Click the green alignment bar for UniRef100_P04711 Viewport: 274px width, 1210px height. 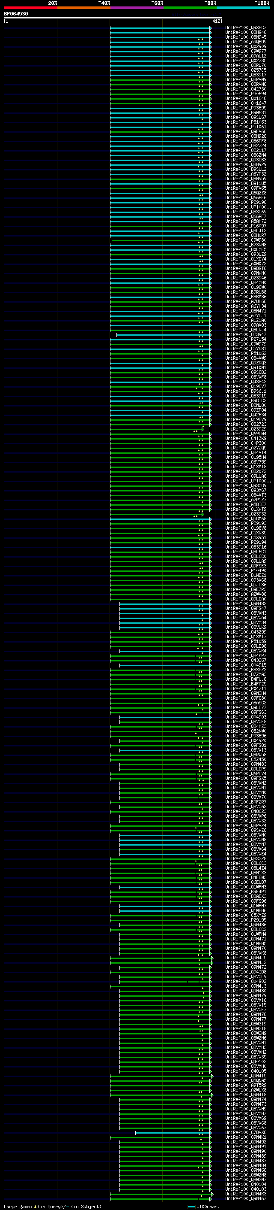coord(161,688)
